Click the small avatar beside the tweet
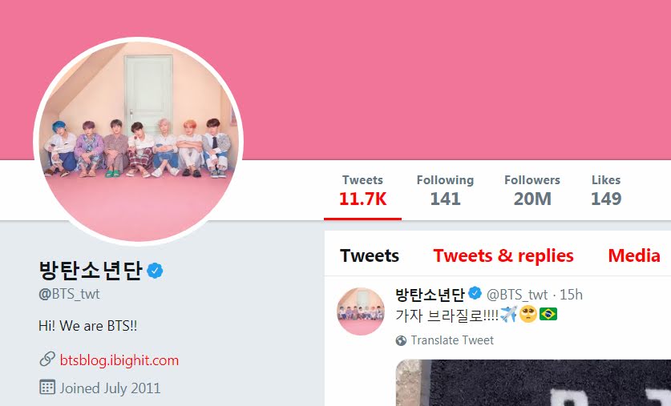671x406 pixels. click(361, 312)
